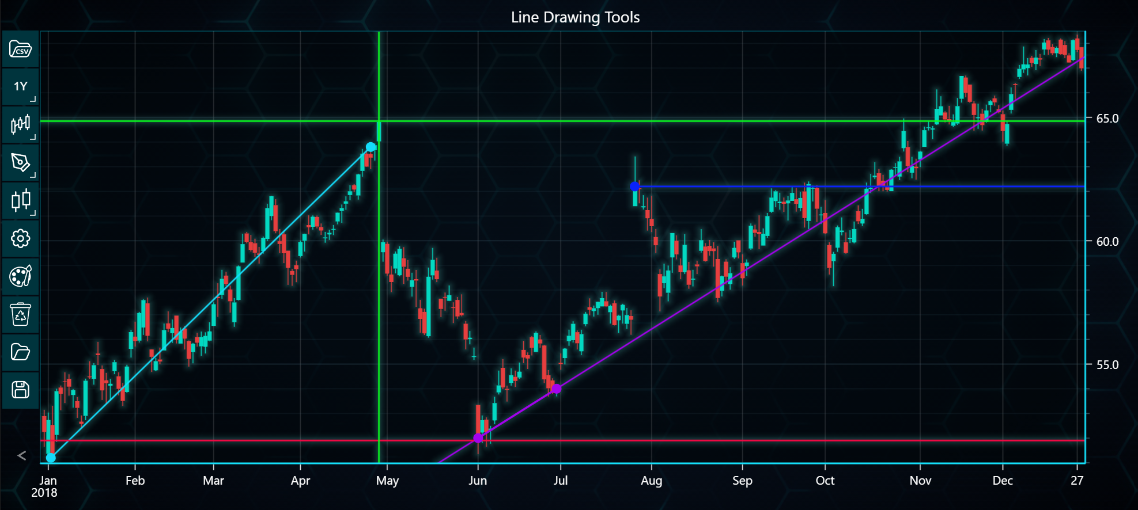Select the cyan trend line end handle
1138x510 pixels.
(x=371, y=147)
